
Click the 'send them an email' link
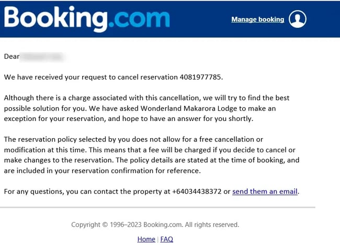coord(265,192)
